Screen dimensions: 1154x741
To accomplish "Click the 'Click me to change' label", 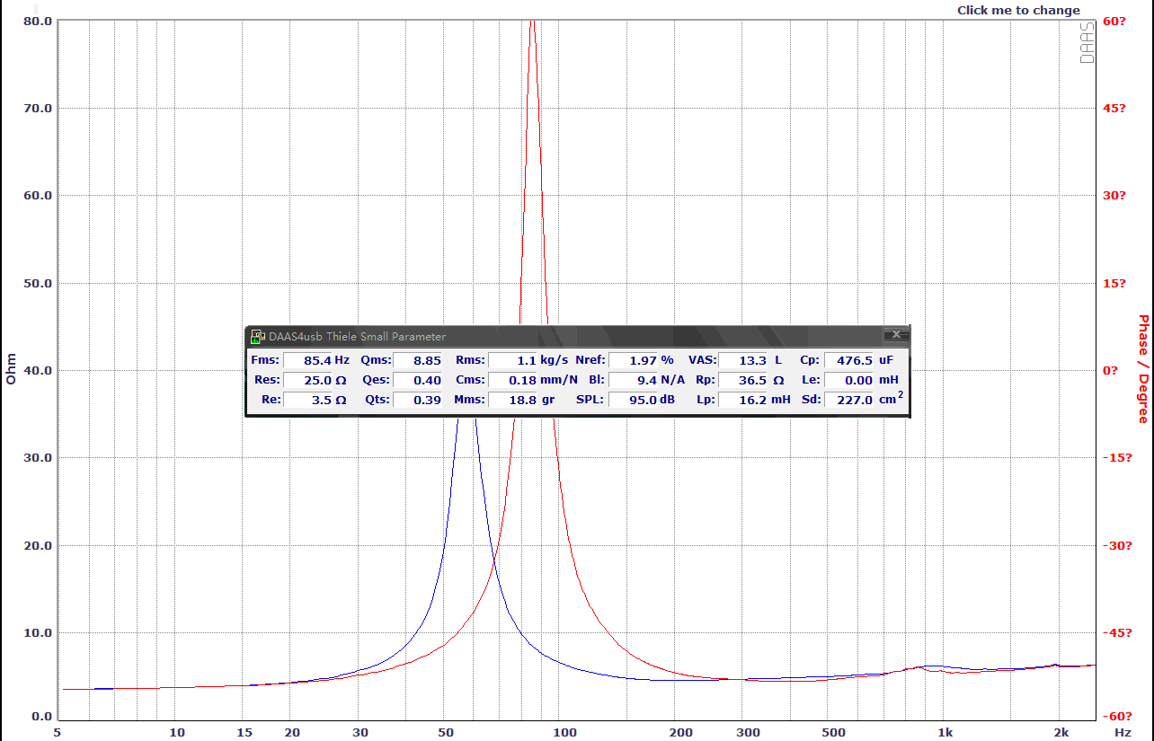I will point(1018,11).
